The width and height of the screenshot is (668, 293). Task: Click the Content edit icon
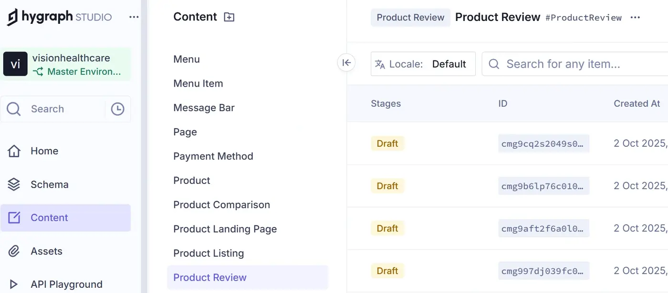click(x=14, y=218)
